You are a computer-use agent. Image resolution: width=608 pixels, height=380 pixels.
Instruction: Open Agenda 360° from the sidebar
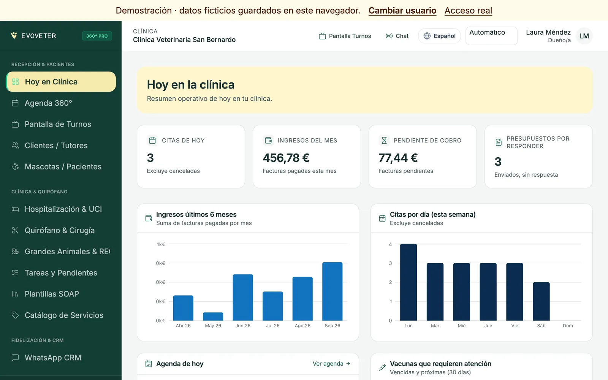61,103
